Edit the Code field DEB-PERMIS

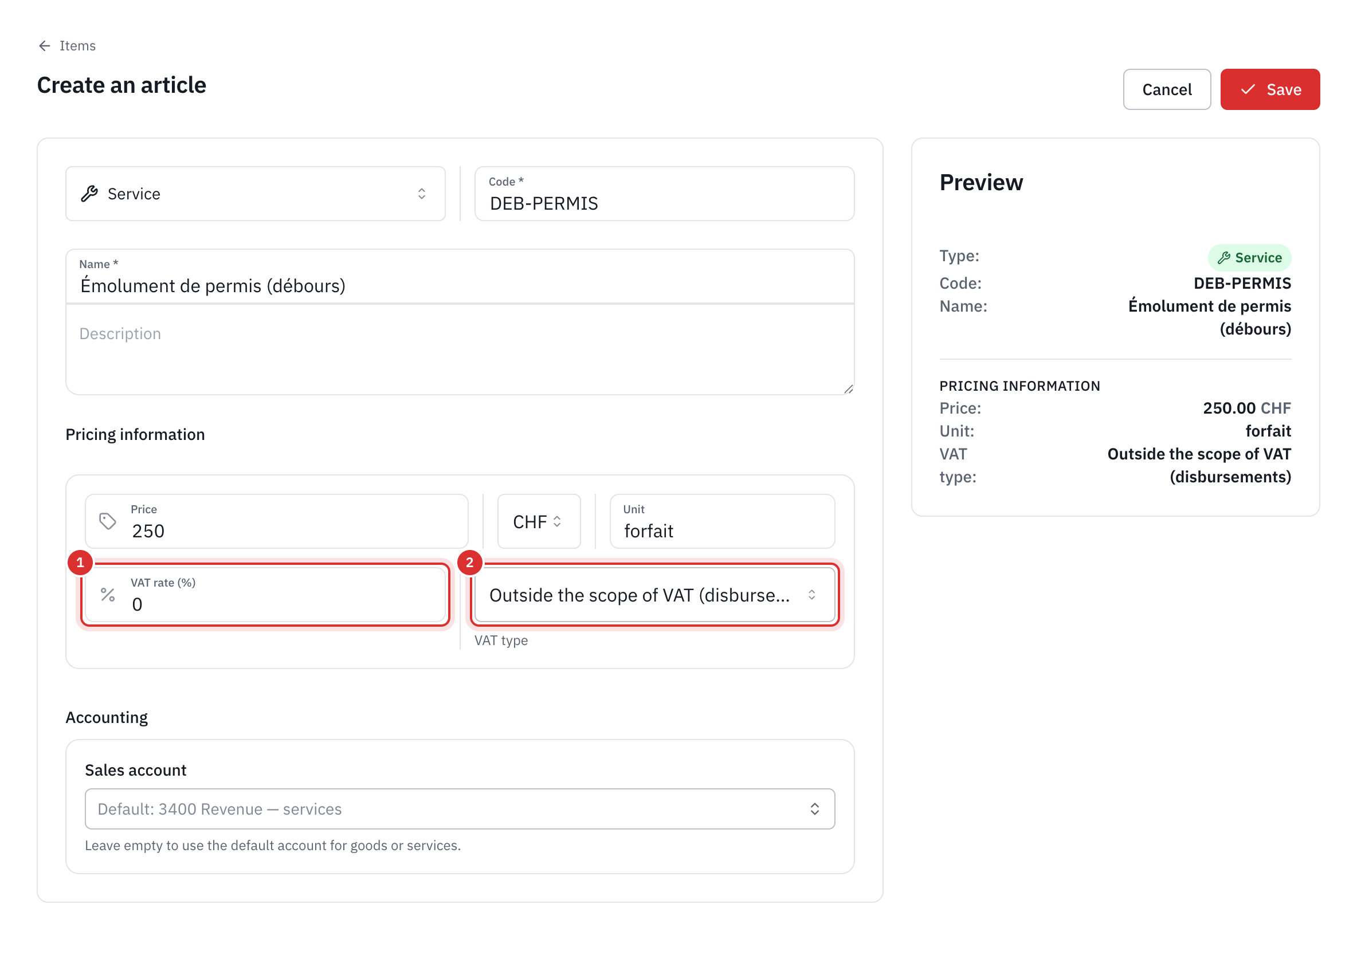click(x=664, y=194)
